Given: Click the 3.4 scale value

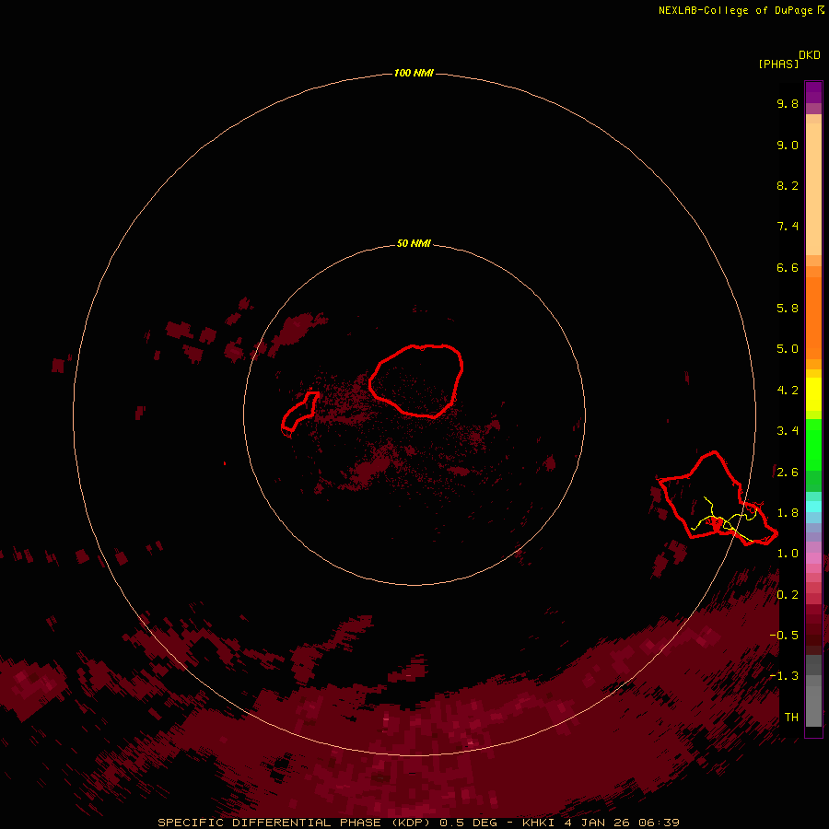Looking at the screenshot, I should coord(788,431).
